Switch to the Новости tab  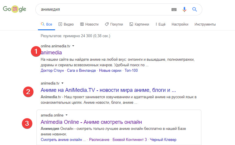pyautogui.click(x=89, y=24)
